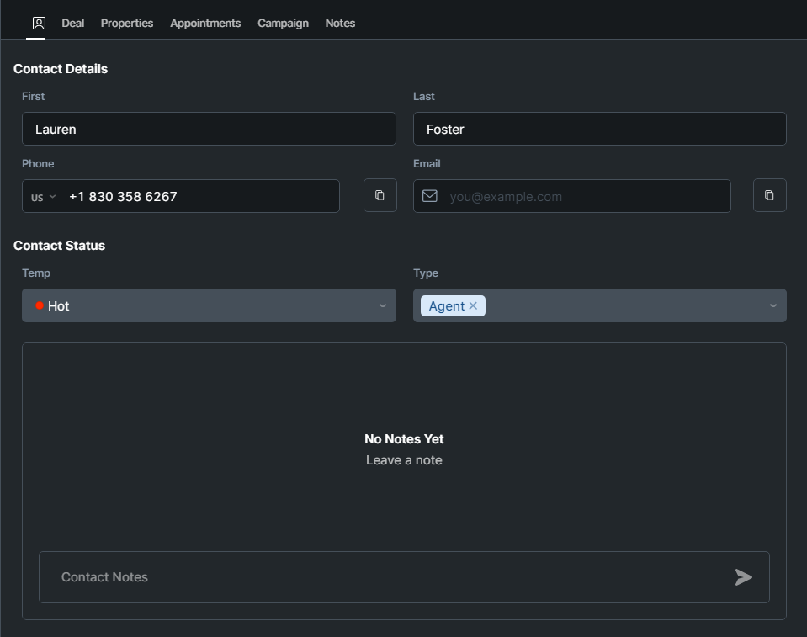Open the contact profile icon tab
This screenshot has height=637, width=807.
[39, 24]
